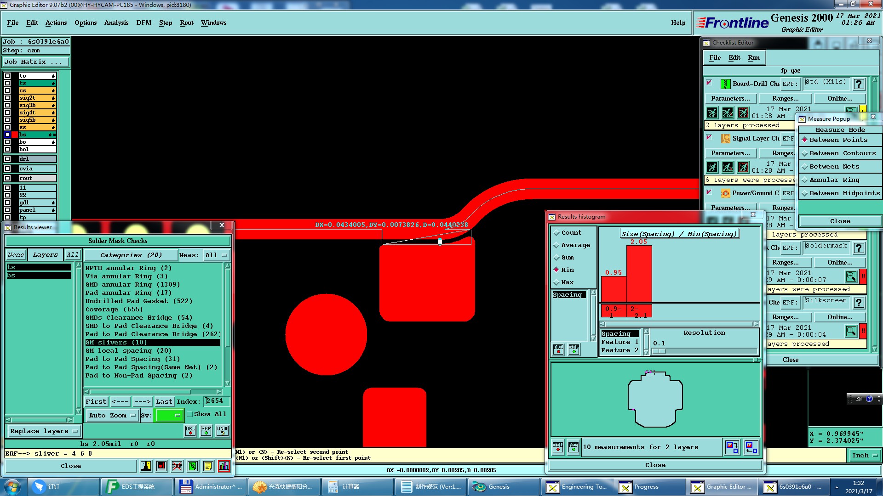Click the Board-Drill Checks green icon

click(725, 84)
